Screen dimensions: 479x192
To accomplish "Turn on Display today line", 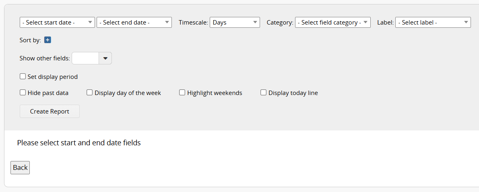I will [x=264, y=93].
